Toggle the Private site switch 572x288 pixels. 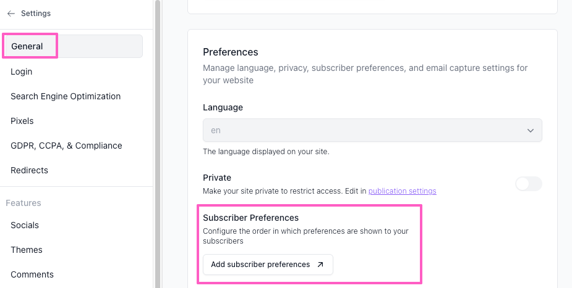click(528, 184)
